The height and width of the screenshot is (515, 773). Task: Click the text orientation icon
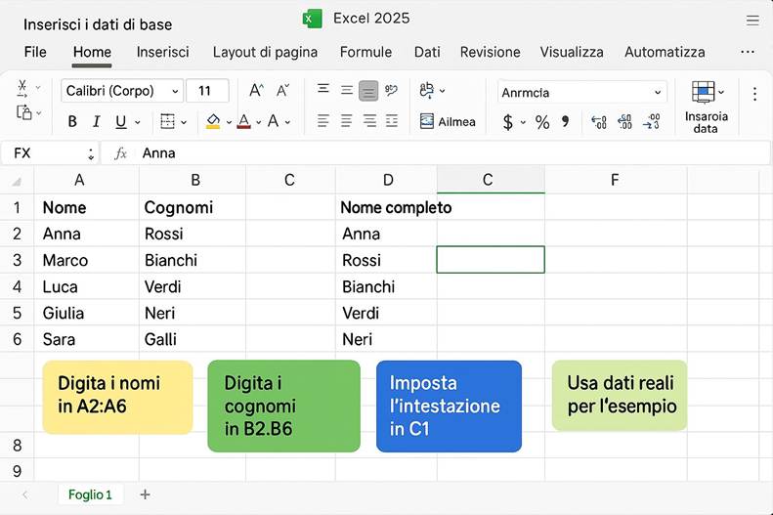click(391, 90)
